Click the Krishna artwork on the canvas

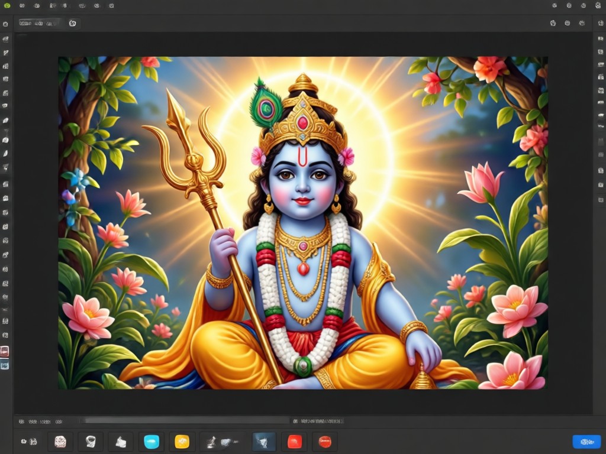tap(303, 223)
